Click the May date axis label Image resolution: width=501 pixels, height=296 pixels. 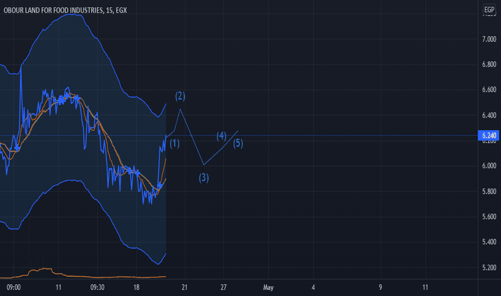pos(268,287)
